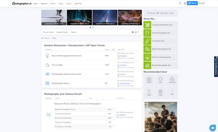
Task: Open Photography Challenge subcategory
Action: tap(63, 127)
